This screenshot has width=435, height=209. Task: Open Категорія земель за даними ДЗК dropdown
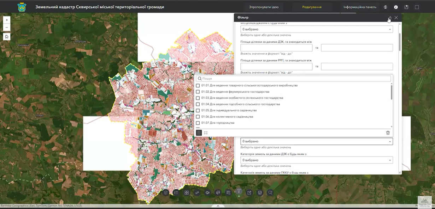coord(316,160)
